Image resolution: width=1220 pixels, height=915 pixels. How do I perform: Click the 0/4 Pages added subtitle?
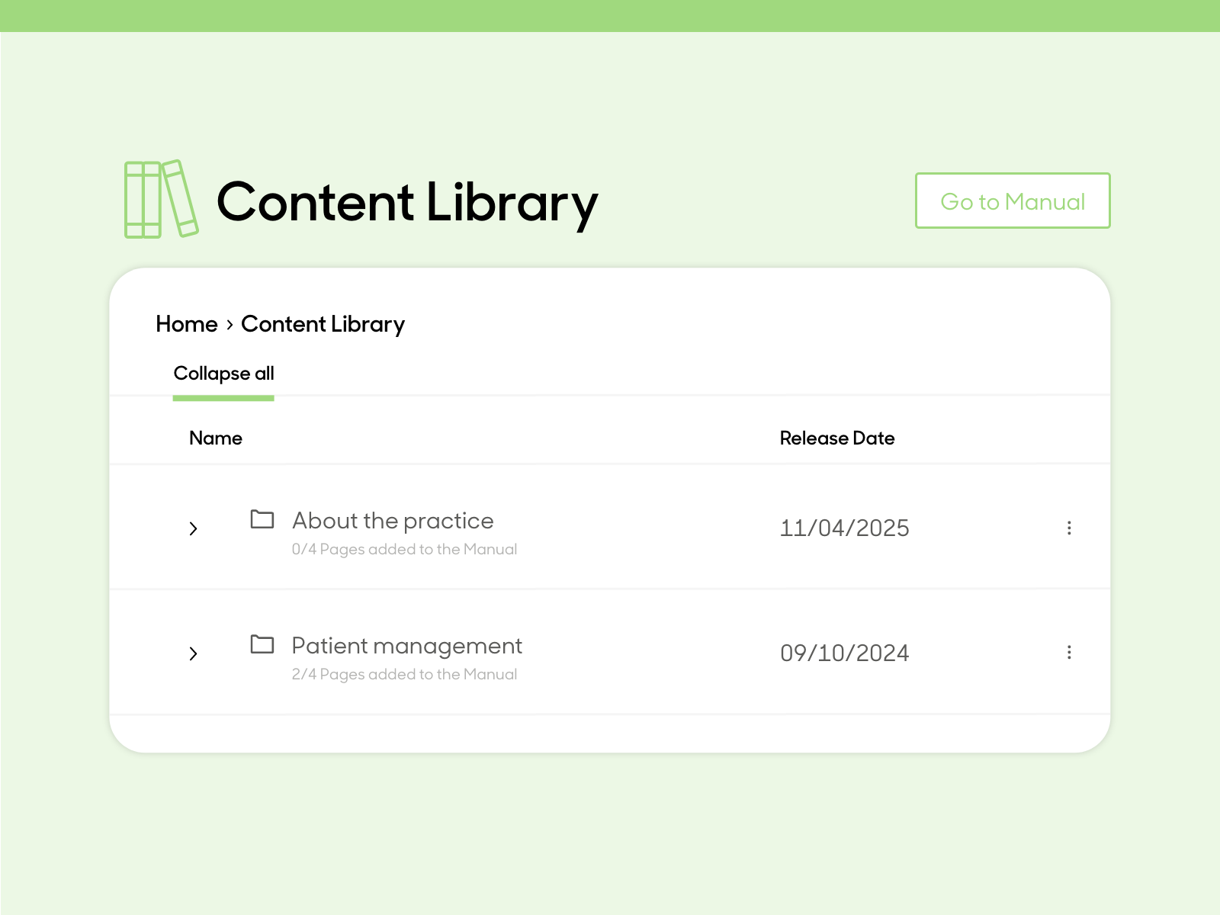pos(404,549)
